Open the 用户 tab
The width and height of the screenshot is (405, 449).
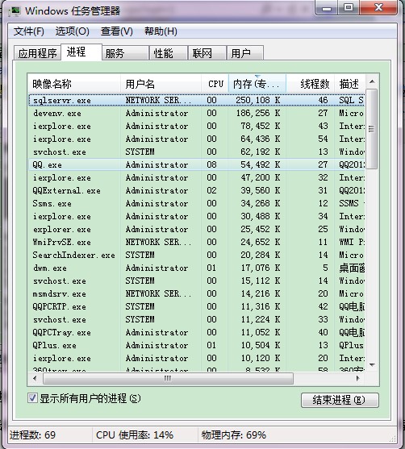pos(245,53)
